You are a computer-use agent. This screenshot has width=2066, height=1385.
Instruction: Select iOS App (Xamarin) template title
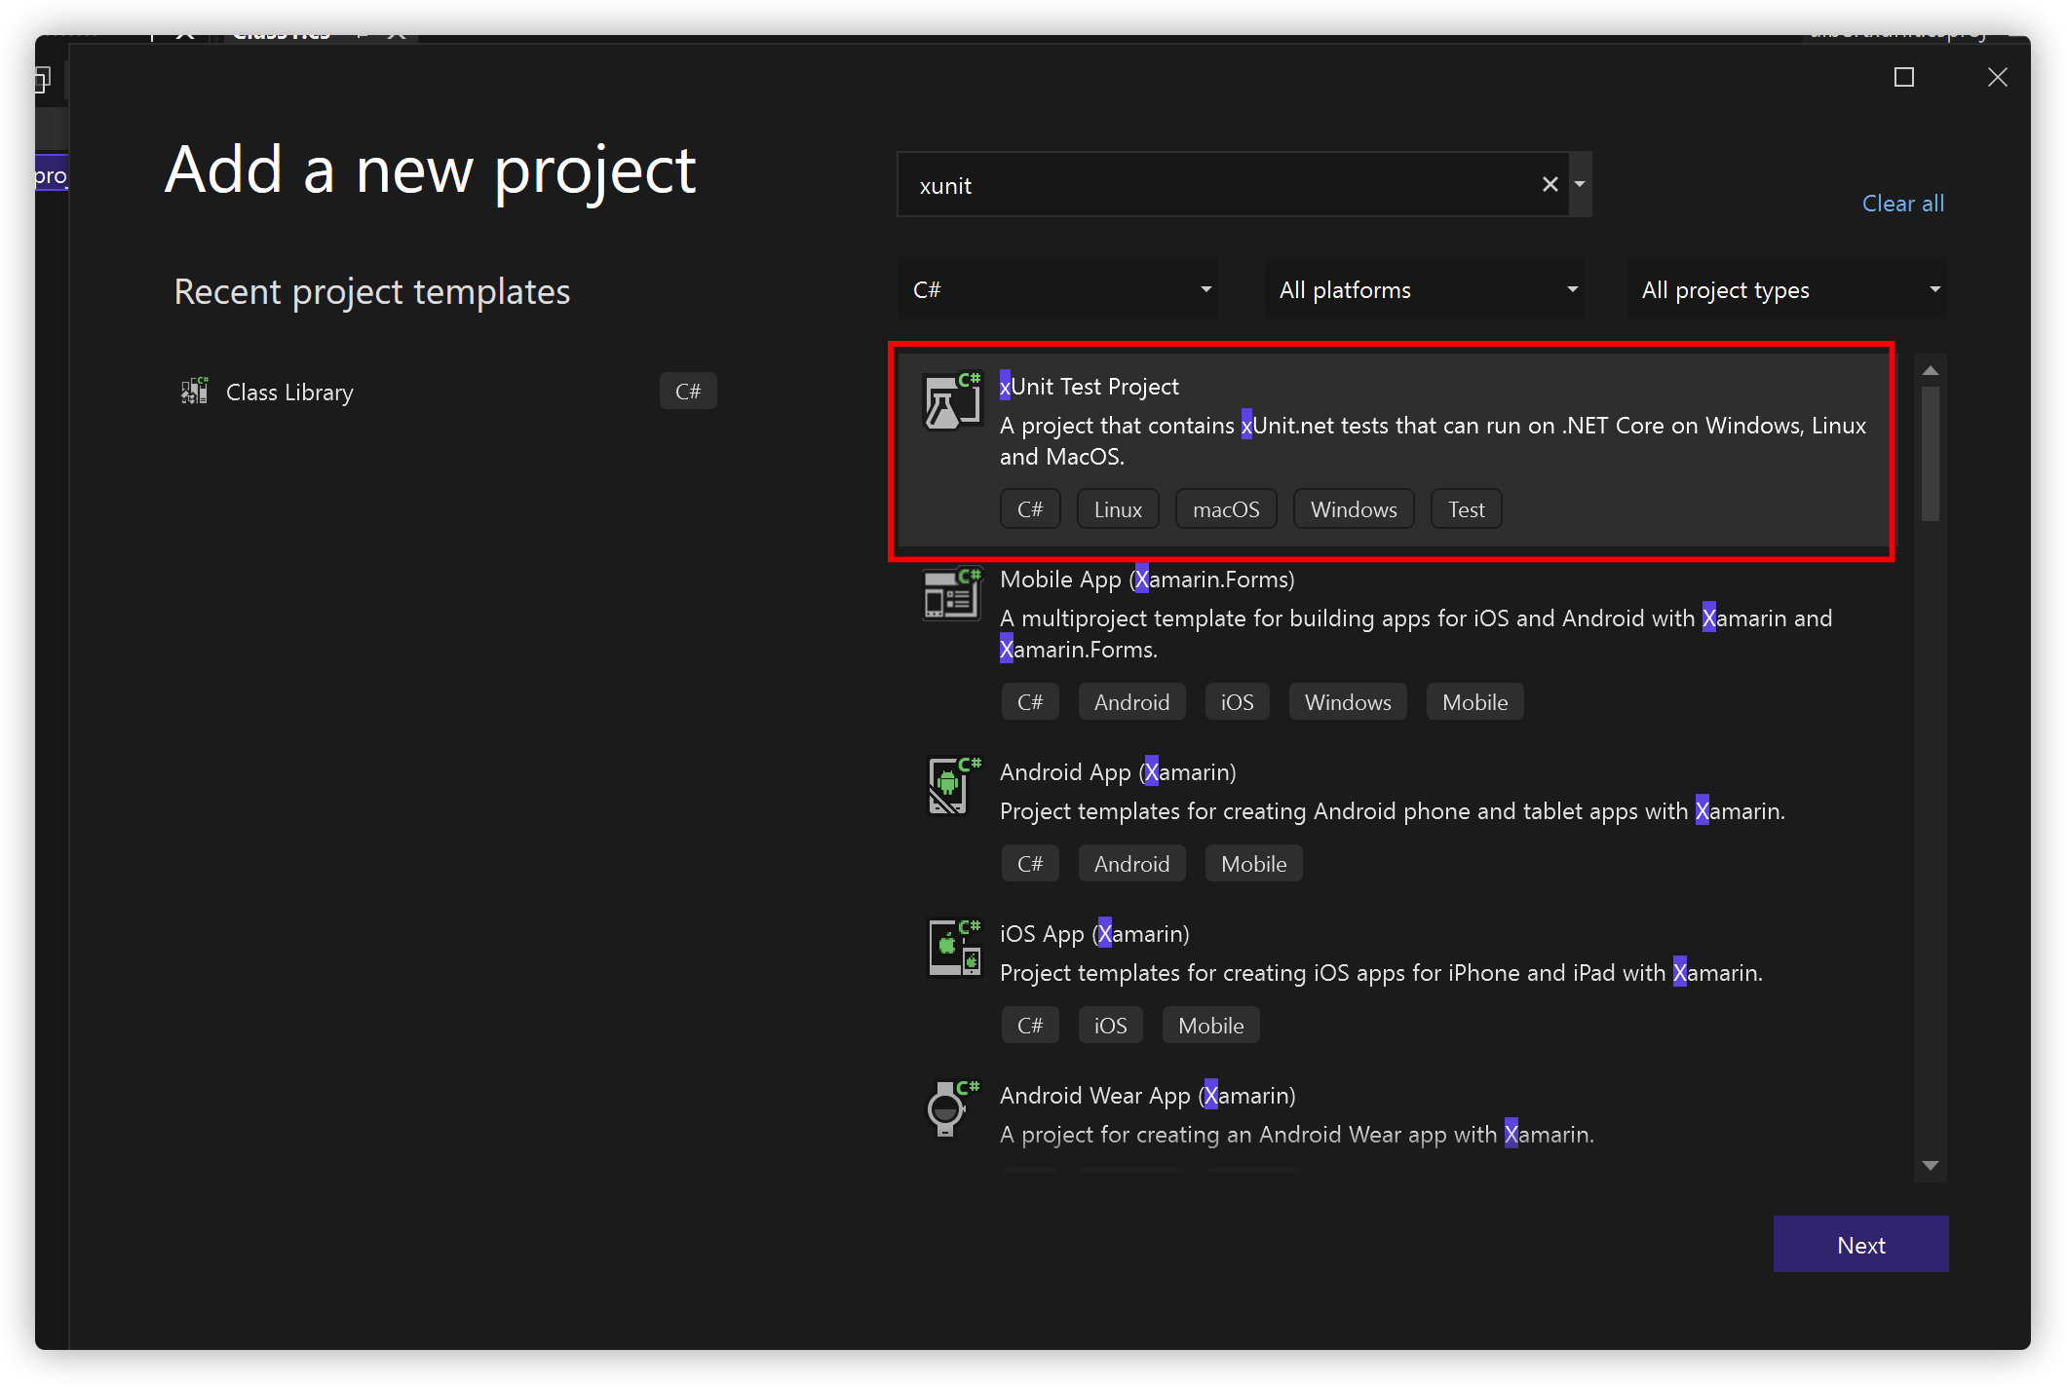1094,934
